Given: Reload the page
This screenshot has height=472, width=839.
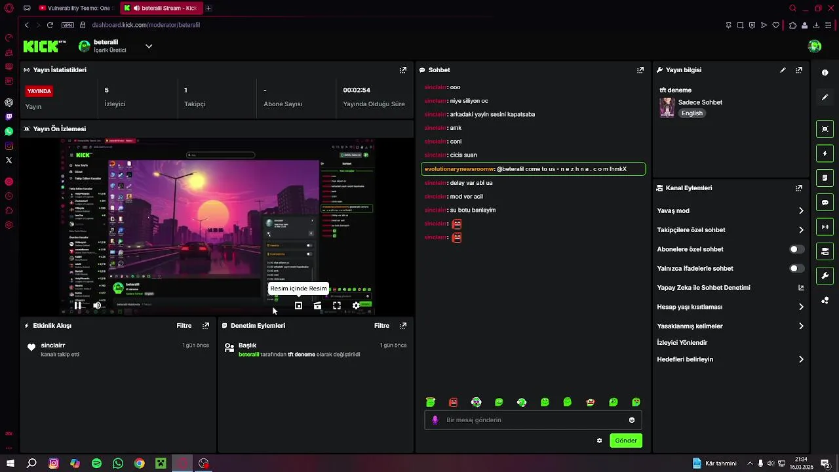Looking at the screenshot, I should [50, 25].
